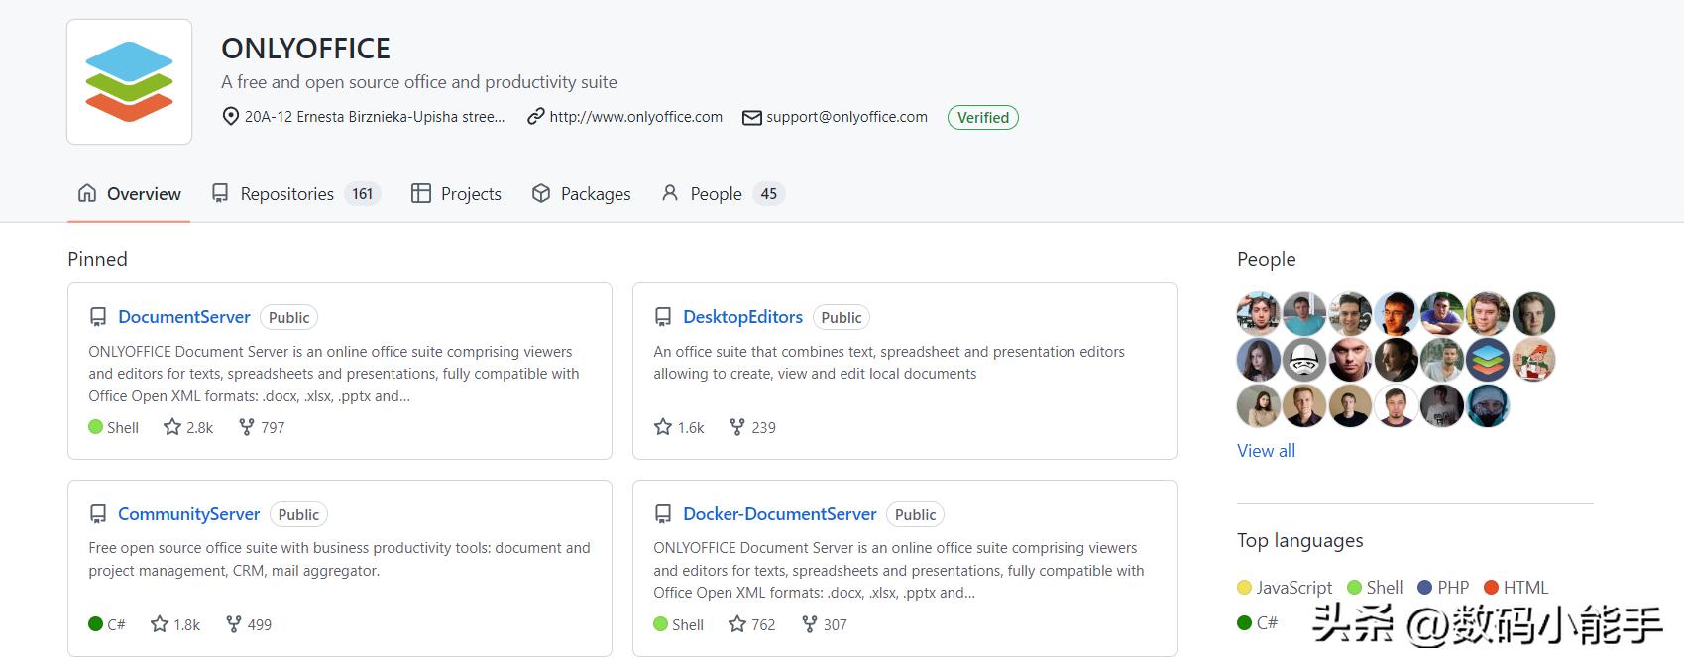Click the ONLYOFFICE organization logo

(x=129, y=82)
